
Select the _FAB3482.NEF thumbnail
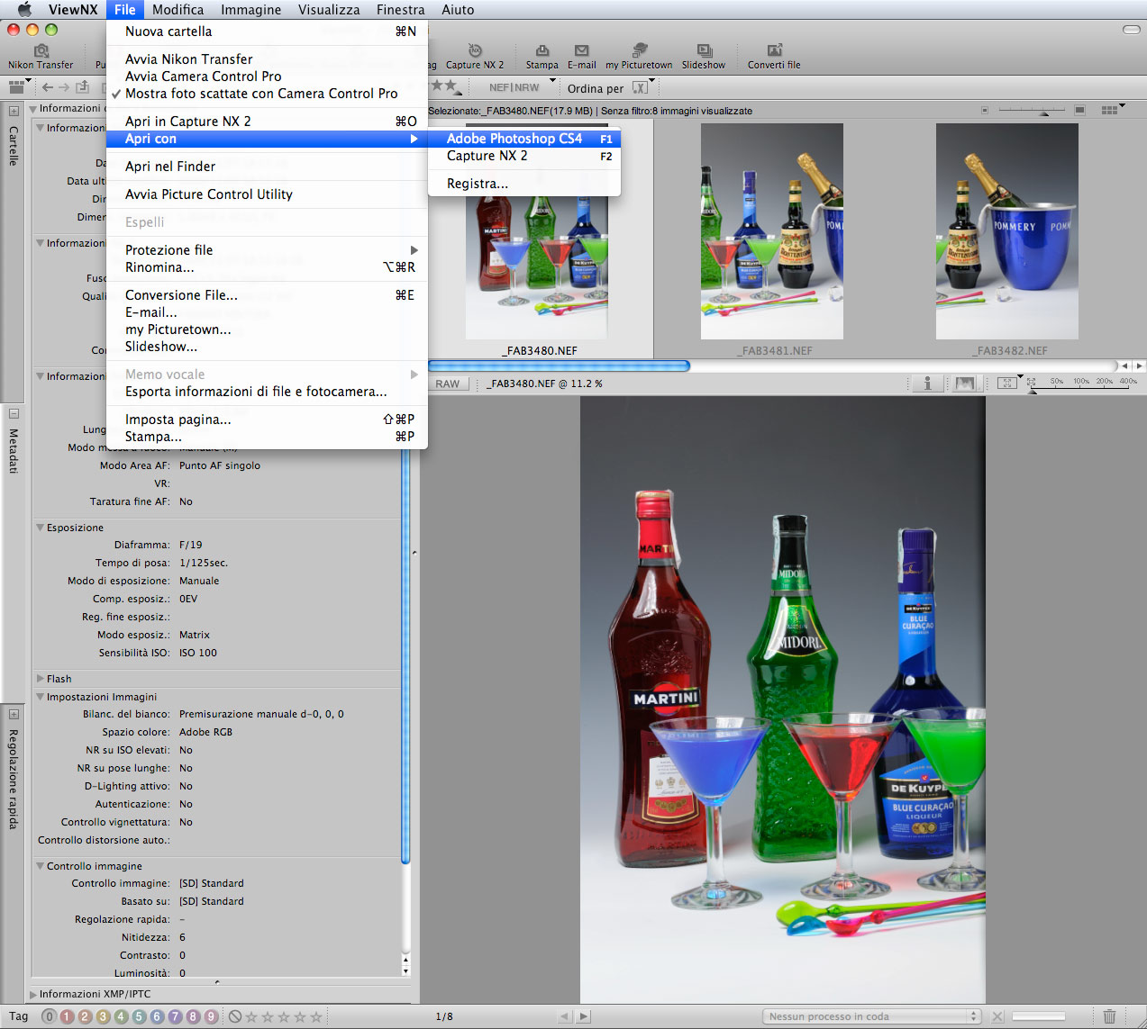(x=1007, y=231)
